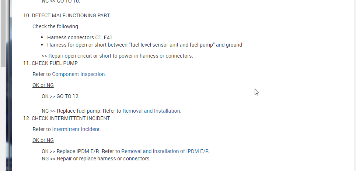Click the NG >> Repair or replace harness line
Viewport: 356px width, 171px height.
96,159
